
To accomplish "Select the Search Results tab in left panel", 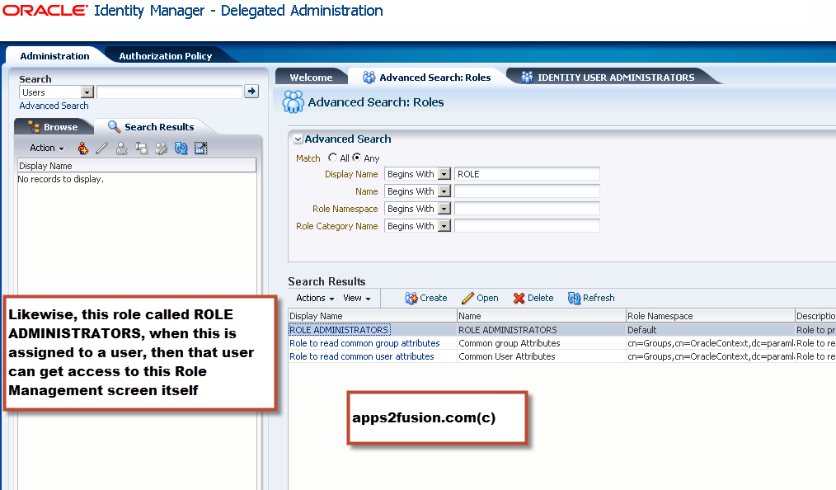I will coord(152,127).
